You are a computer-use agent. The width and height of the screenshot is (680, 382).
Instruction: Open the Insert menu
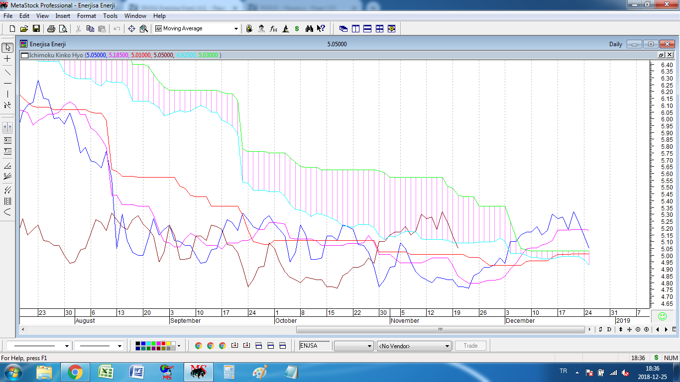pyautogui.click(x=63, y=16)
